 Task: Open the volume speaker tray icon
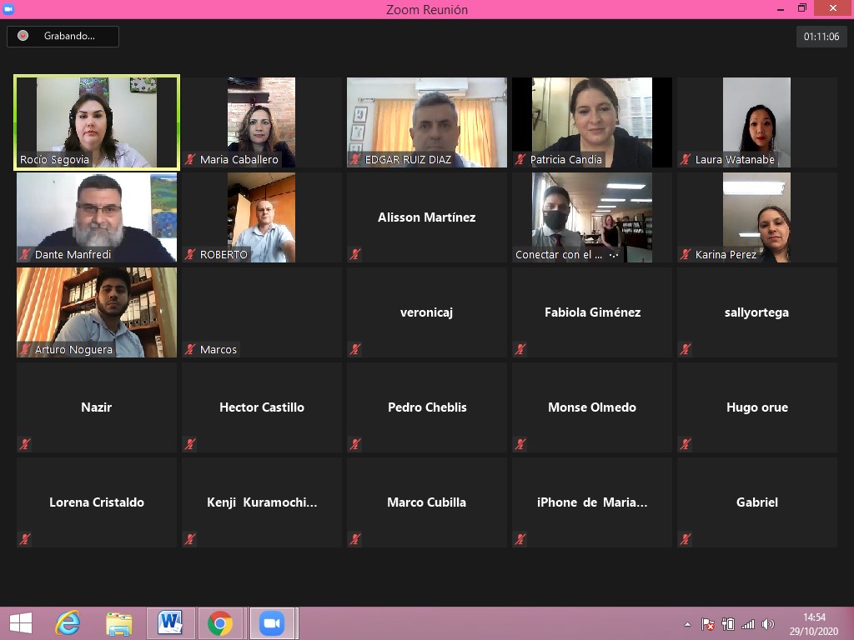point(768,624)
